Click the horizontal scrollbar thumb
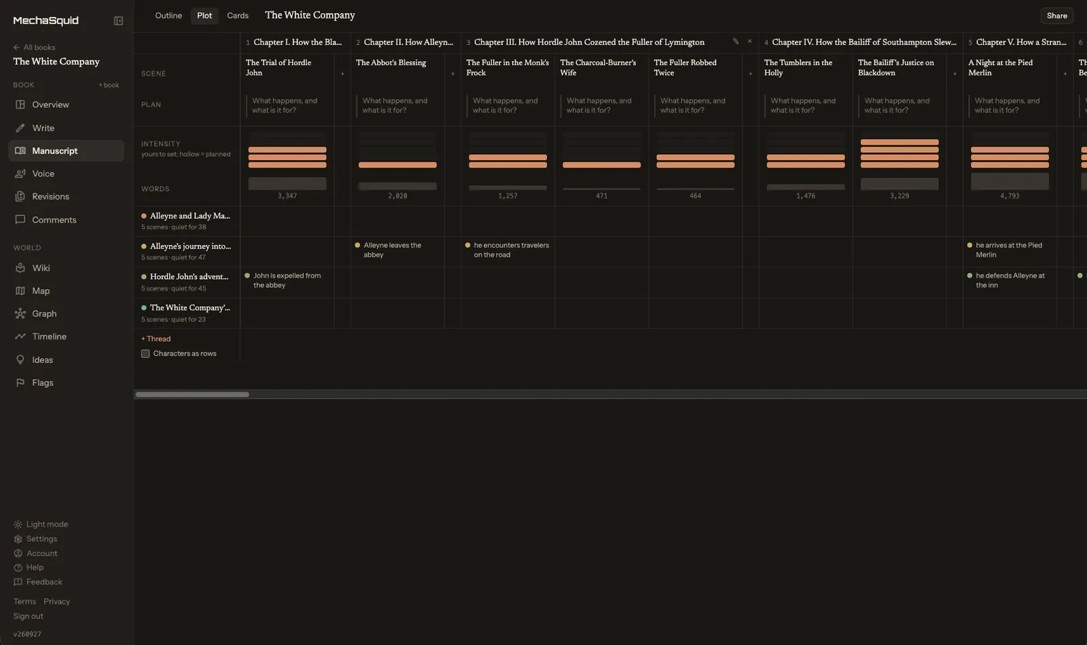This screenshot has width=1087, height=645. point(192,394)
